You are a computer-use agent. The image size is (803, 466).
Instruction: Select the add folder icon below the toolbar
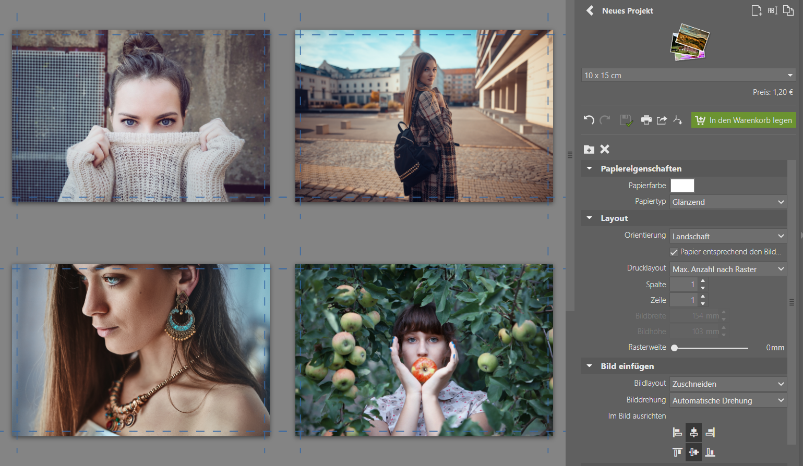[x=589, y=149]
